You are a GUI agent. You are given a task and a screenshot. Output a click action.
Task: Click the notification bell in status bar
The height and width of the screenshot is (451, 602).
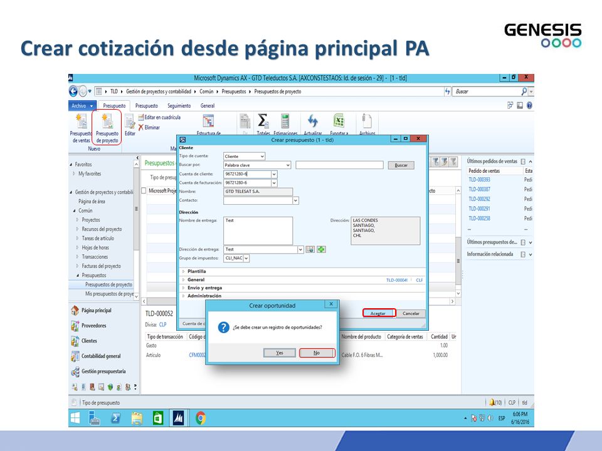pos(492,402)
